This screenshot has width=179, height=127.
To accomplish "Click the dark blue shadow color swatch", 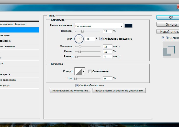I will (x=128, y=26).
